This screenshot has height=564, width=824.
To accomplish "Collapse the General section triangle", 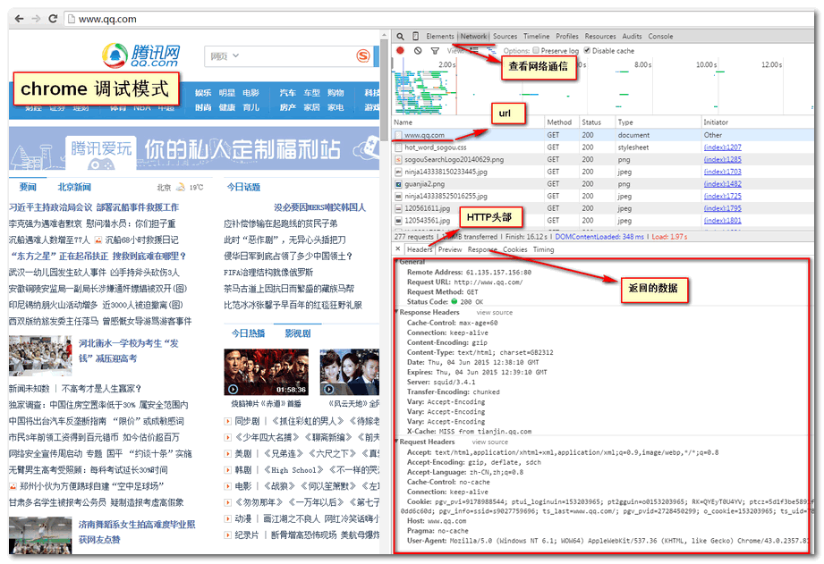I will 395,261.
